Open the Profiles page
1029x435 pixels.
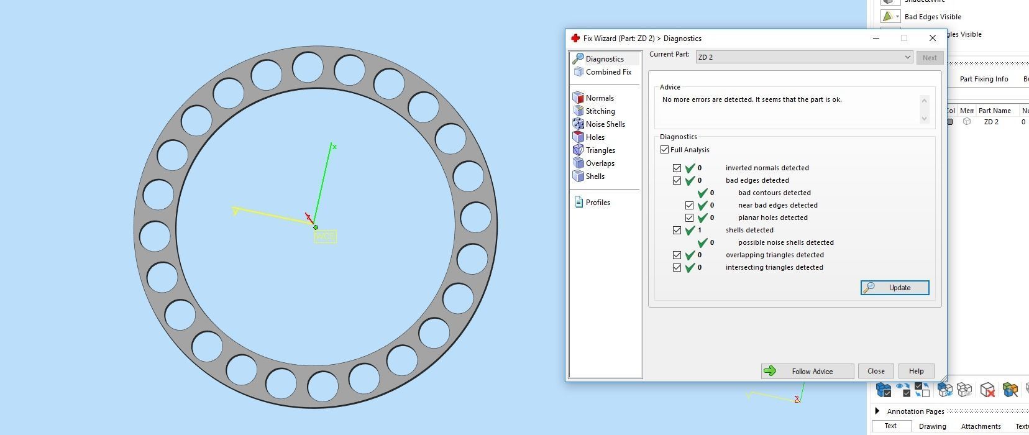pyautogui.click(x=592, y=203)
